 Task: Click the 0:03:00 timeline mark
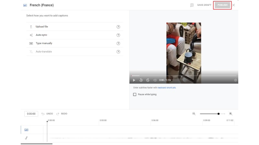click(103, 120)
